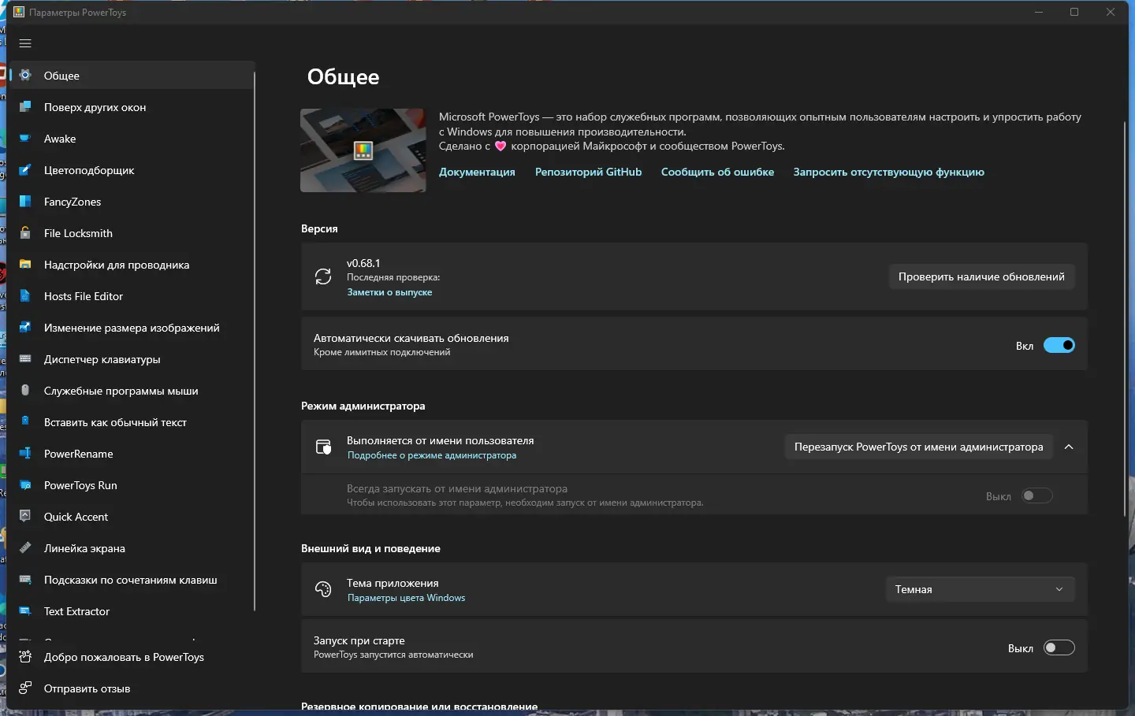The height and width of the screenshot is (716, 1135).
Task: Click the hamburger navigation menu icon
Action: pyautogui.click(x=25, y=43)
